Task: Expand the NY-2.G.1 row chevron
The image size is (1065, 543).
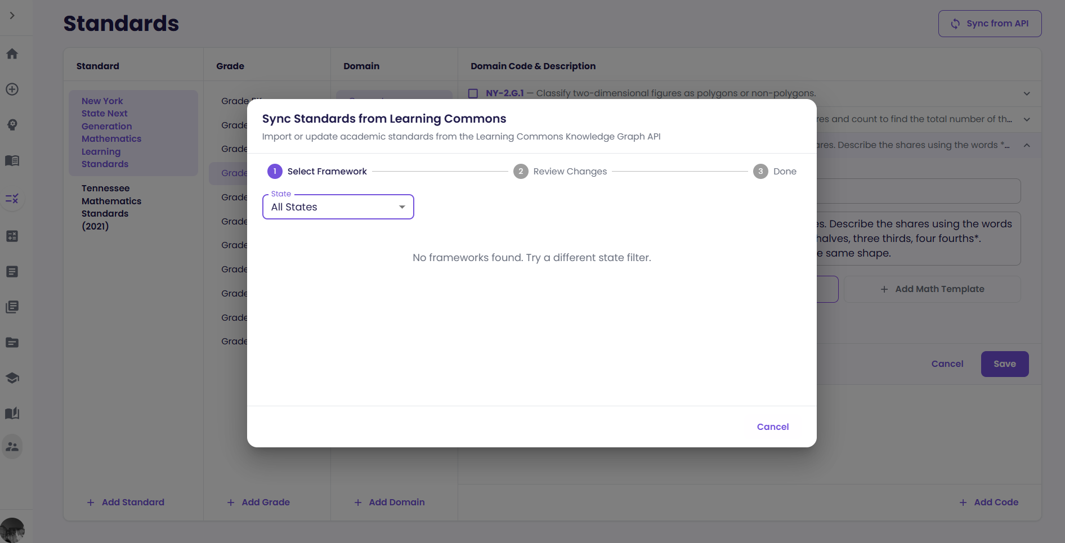Action: [x=1027, y=93]
